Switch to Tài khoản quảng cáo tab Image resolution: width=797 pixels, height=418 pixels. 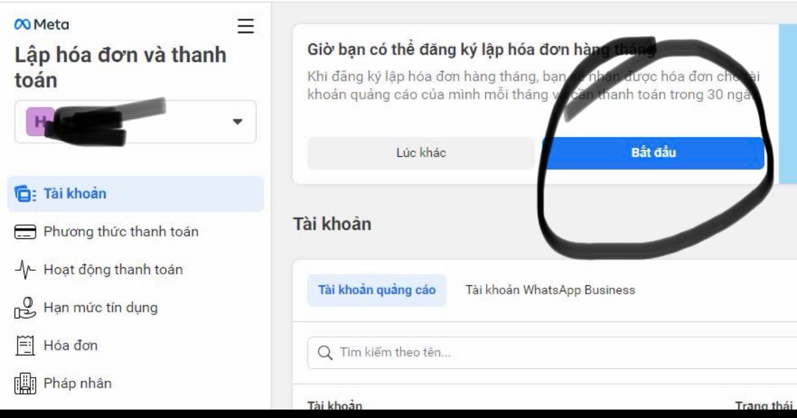click(377, 290)
